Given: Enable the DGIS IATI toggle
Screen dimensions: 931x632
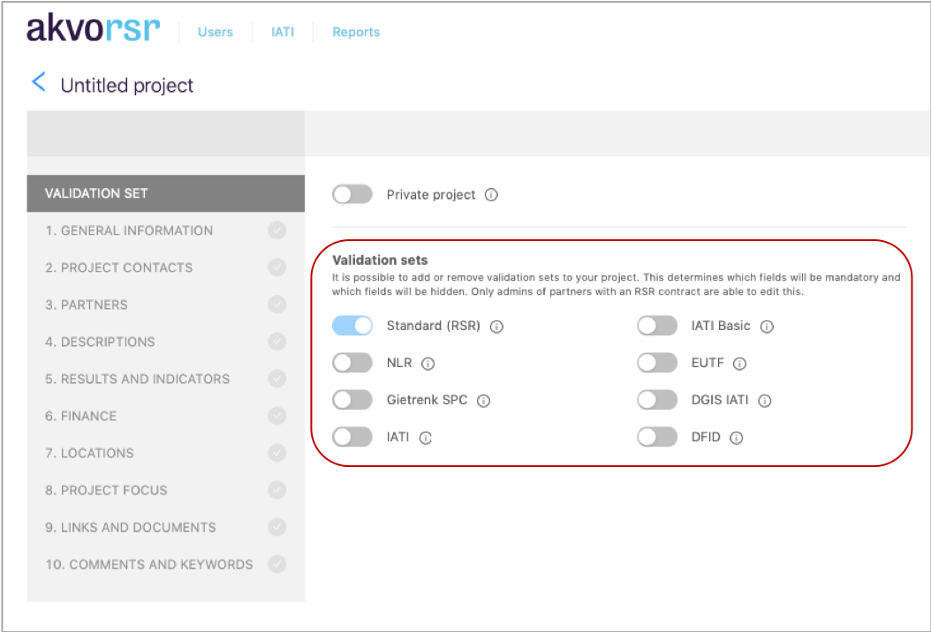Looking at the screenshot, I should pyautogui.click(x=657, y=399).
